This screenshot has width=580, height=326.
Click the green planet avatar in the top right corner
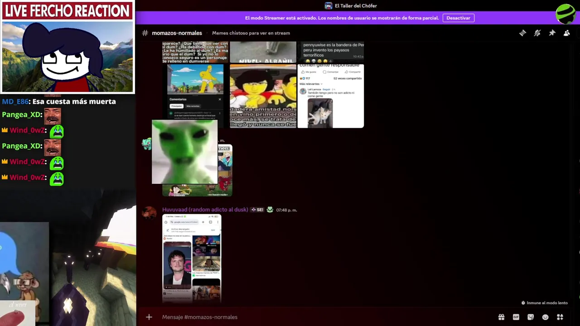point(566,14)
